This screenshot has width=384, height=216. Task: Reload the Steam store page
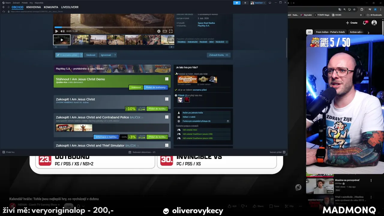(x=4, y=11)
